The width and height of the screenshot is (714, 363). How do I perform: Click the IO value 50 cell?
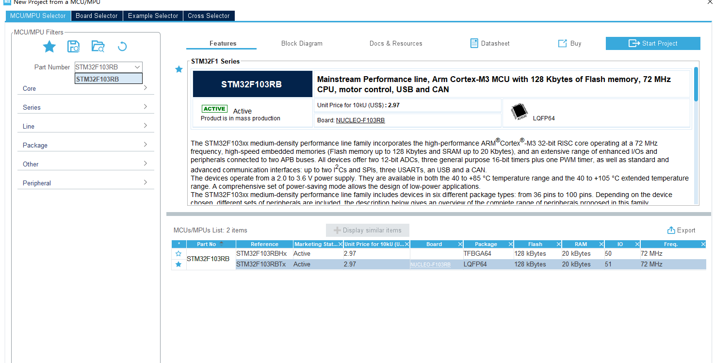pyautogui.click(x=622, y=254)
